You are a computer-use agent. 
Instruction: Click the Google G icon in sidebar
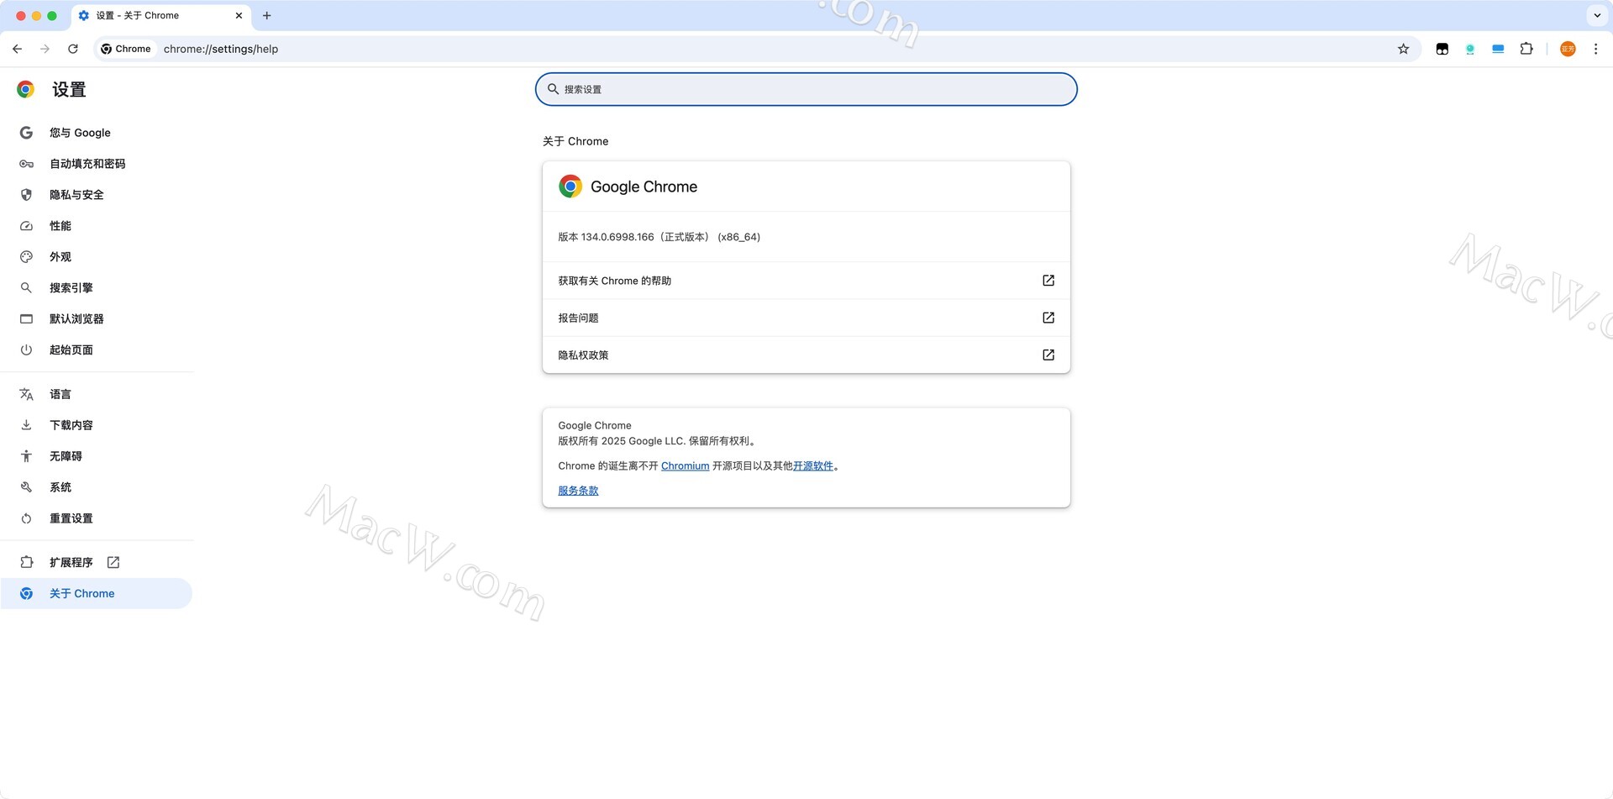click(26, 133)
